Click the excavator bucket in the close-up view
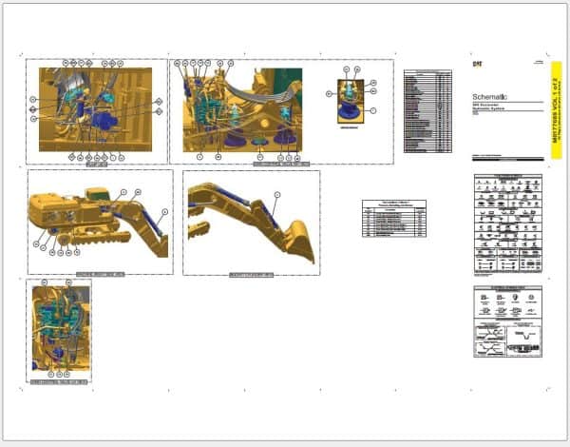Screen dimensions: 570x447 pyautogui.click(x=300, y=241)
